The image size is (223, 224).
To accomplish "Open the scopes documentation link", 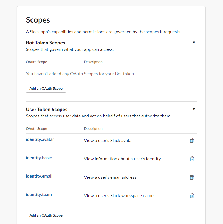I will [x=152, y=32].
